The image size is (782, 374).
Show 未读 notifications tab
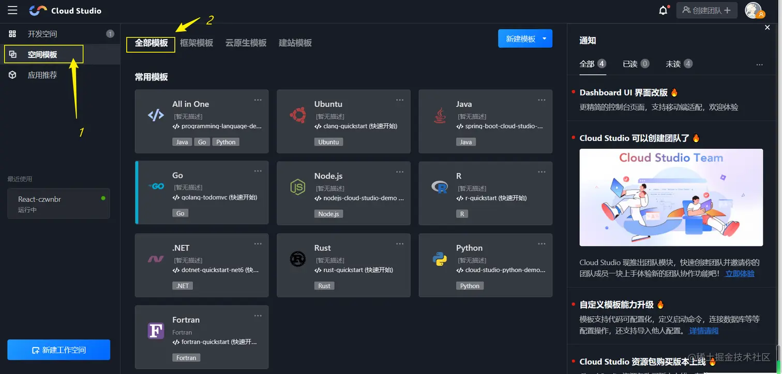point(679,64)
